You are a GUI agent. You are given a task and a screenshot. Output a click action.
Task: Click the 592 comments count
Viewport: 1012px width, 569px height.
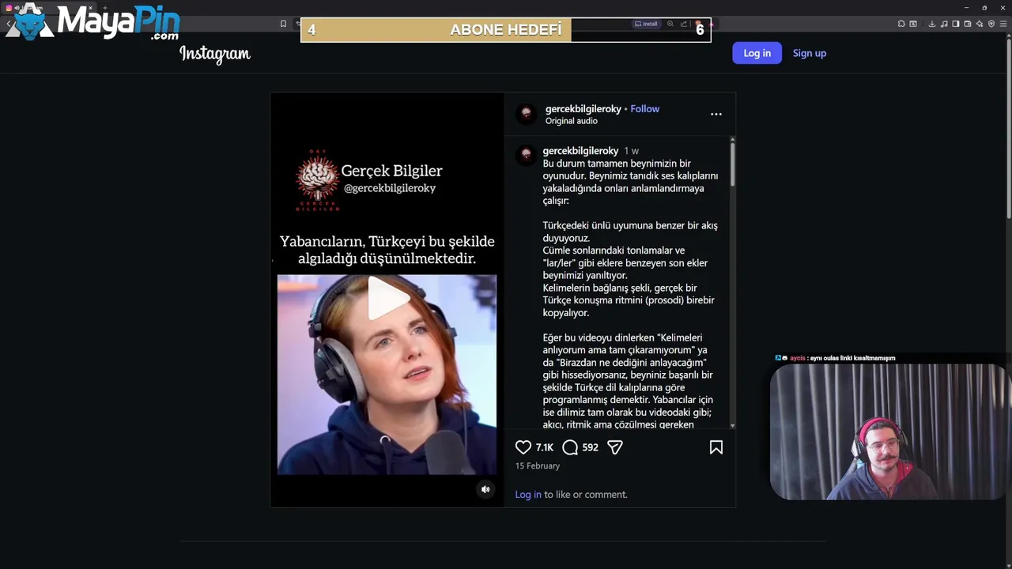[x=590, y=447]
